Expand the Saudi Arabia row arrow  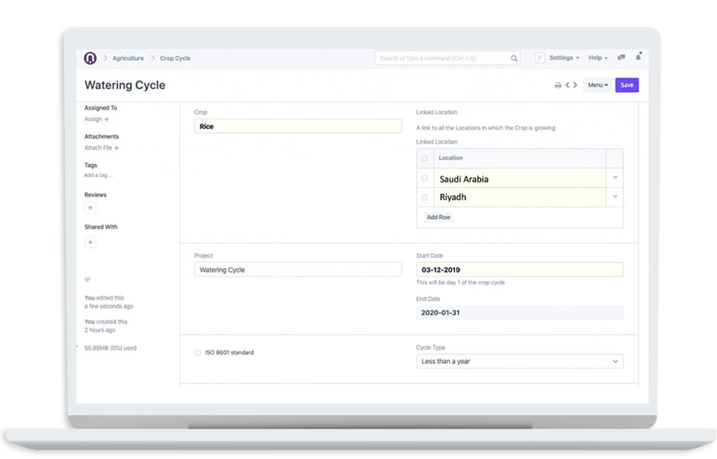(615, 178)
